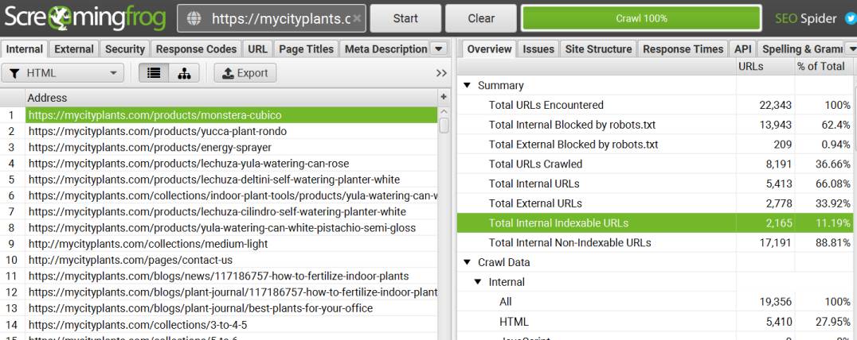Select Total Internal URLs row
The height and width of the screenshot is (340, 857).
pyautogui.click(x=655, y=183)
